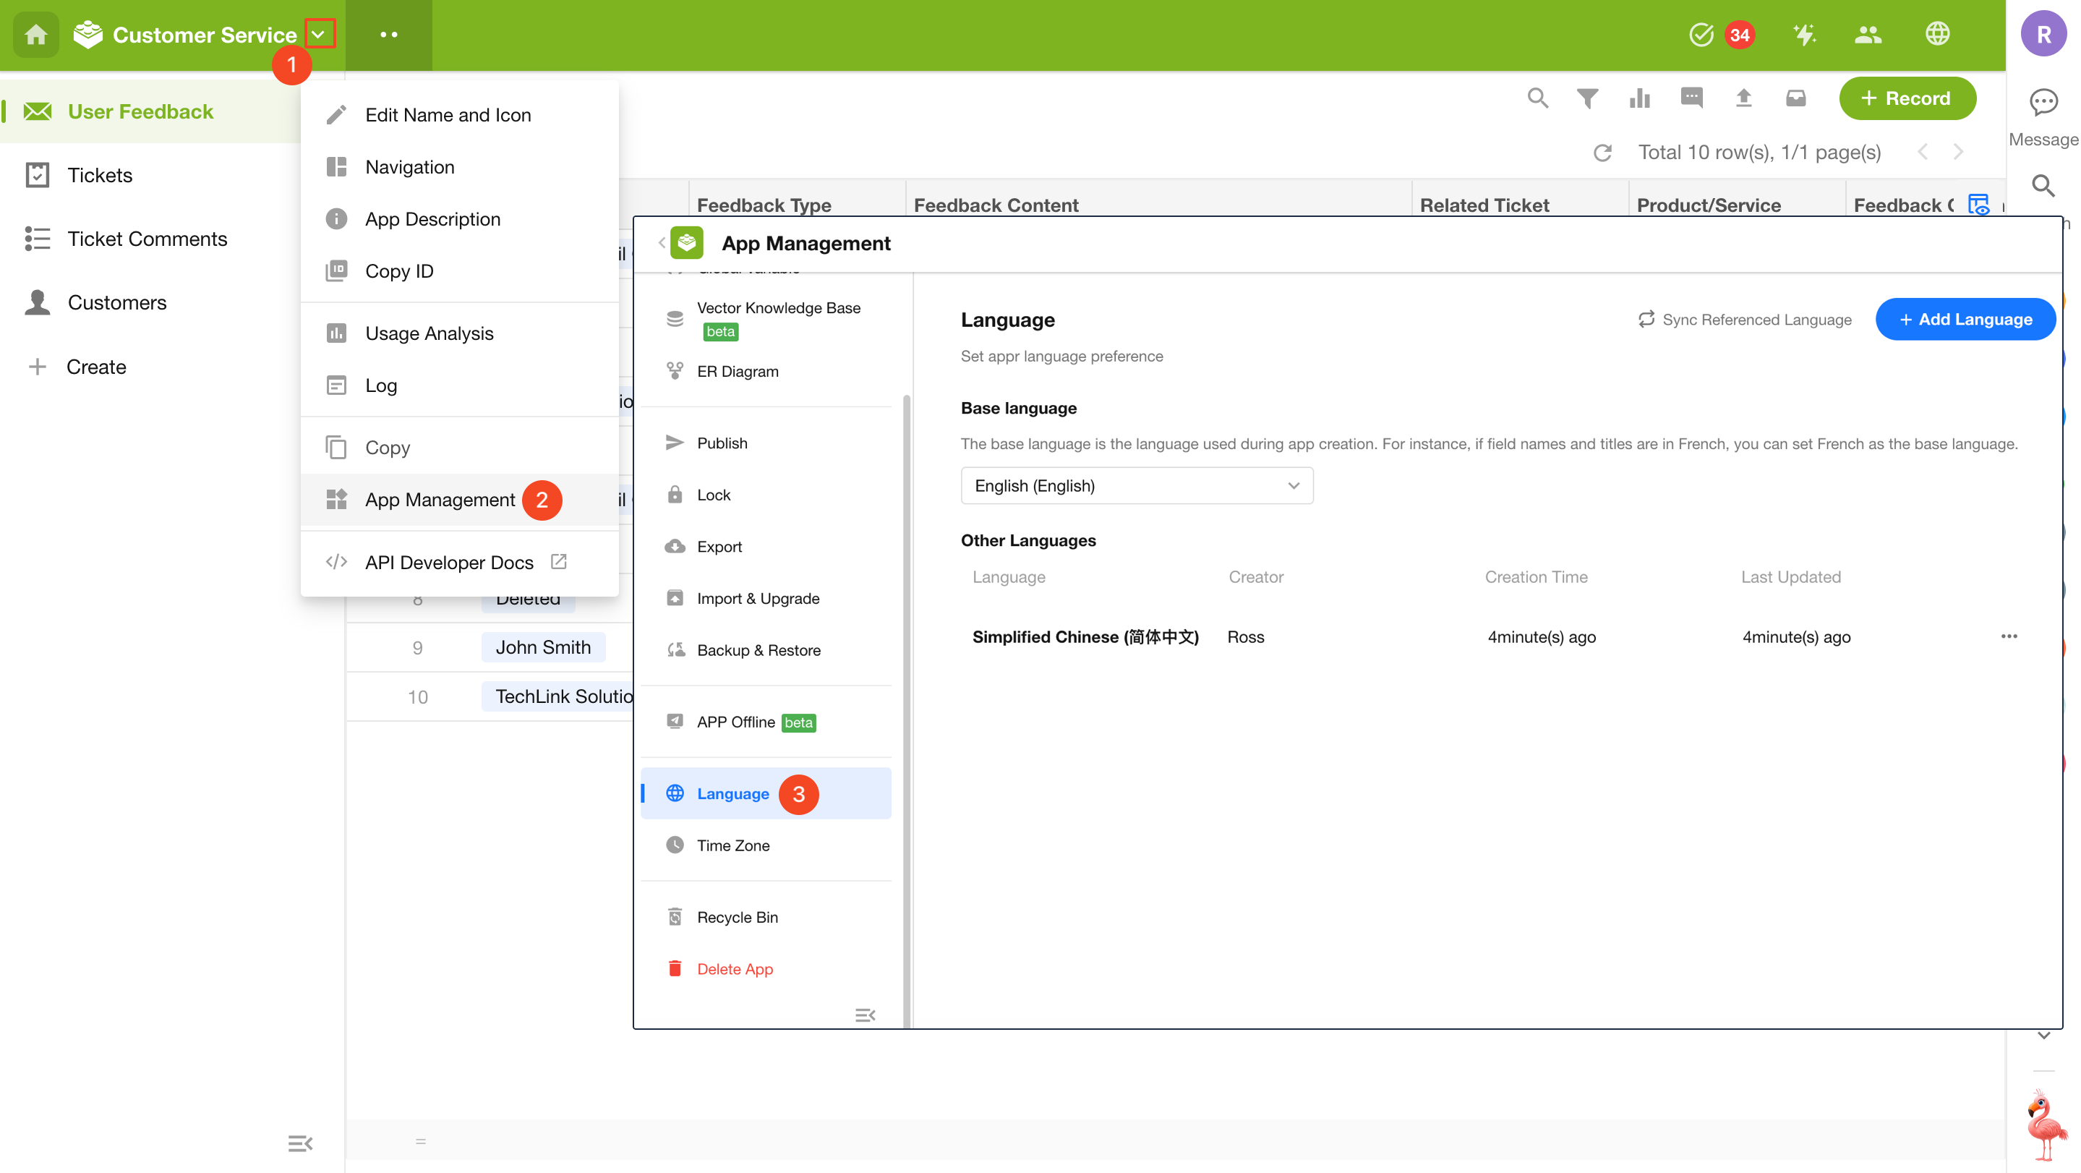Screen dimensions: 2081x1173
Task: Open the filter funnel icon
Action: click(x=1587, y=98)
